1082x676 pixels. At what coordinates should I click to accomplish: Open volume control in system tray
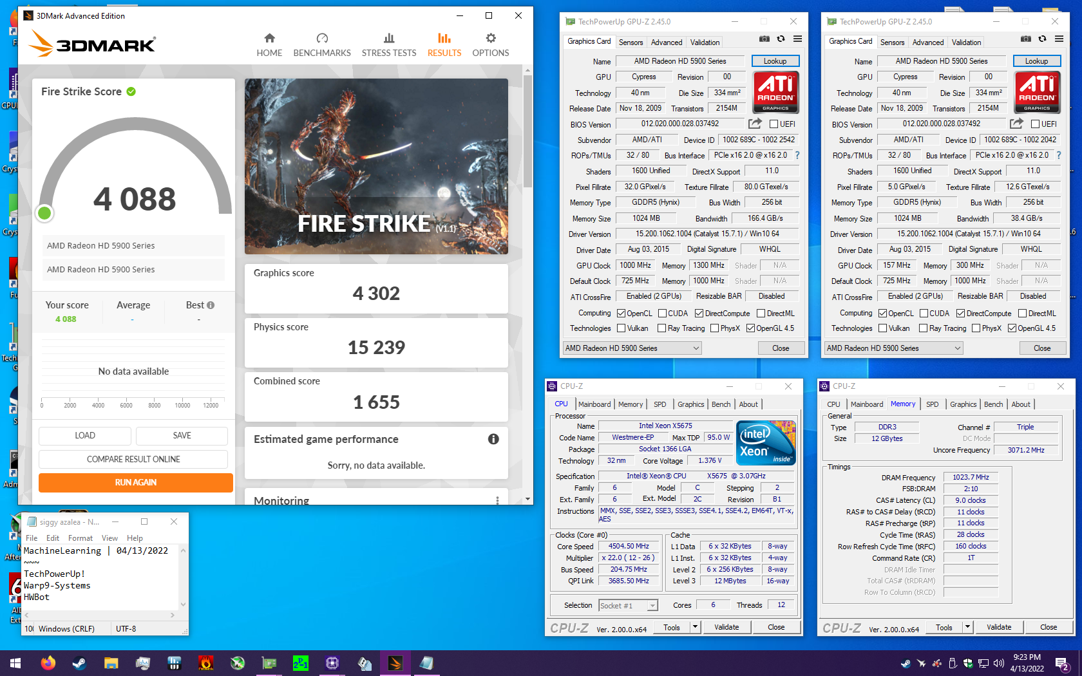(999, 663)
